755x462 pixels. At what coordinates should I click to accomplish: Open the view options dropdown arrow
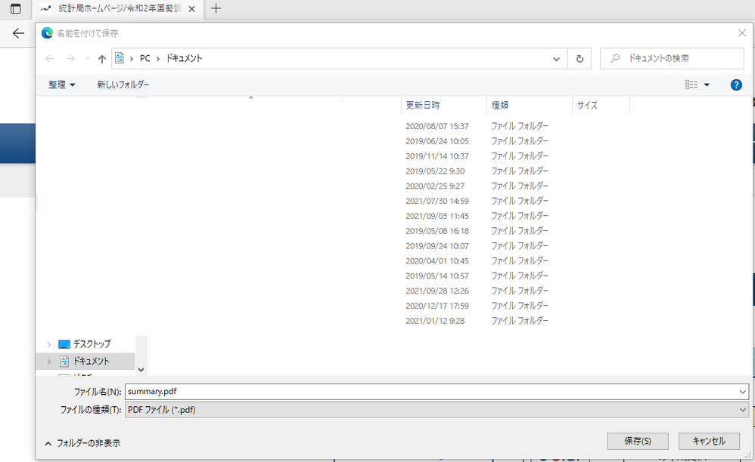[707, 85]
